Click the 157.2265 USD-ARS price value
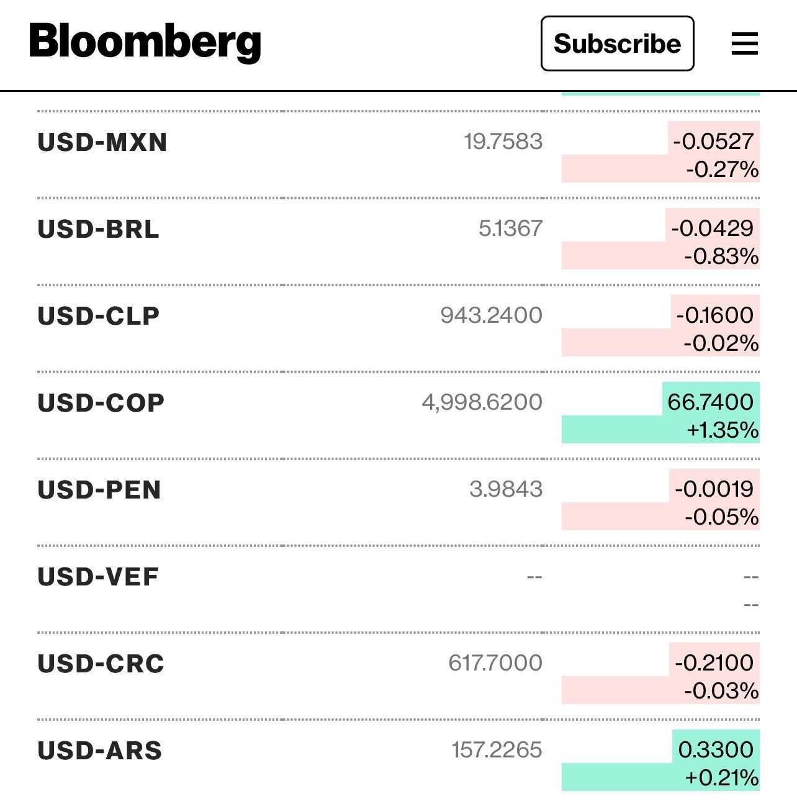This screenshot has height=804, width=797. pyautogui.click(x=497, y=751)
